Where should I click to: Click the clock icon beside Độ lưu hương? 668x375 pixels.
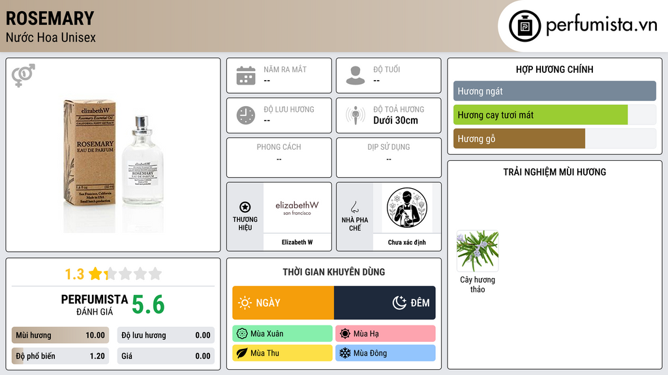point(246,115)
